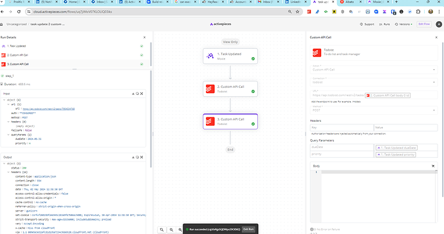Open a new browser tab

pos(396,2)
